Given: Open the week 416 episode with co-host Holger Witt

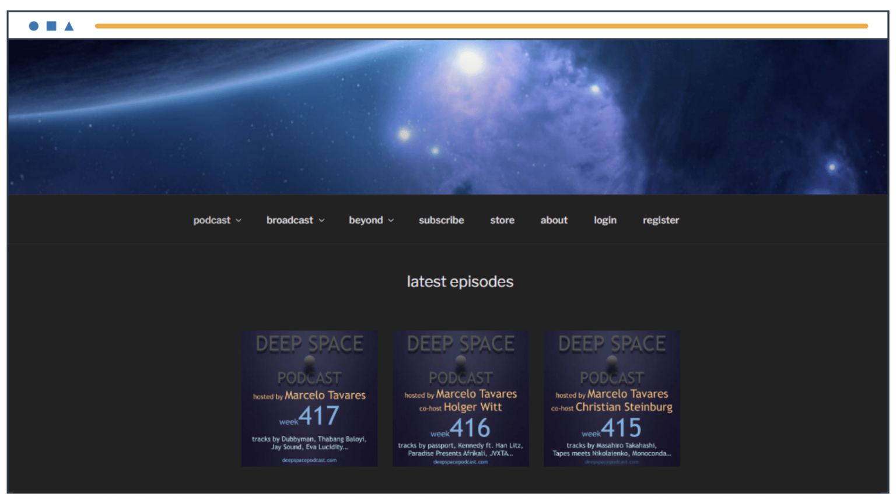Looking at the screenshot, I should tap(461, 399).
